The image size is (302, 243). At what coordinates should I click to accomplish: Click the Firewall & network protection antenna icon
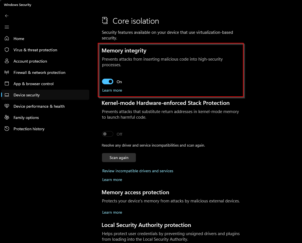7,72
